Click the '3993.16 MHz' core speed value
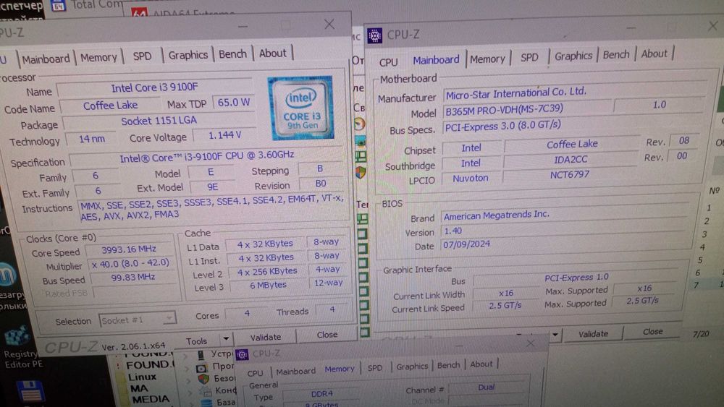The width and height of the screenshot is (724, 407). point(129,249)
